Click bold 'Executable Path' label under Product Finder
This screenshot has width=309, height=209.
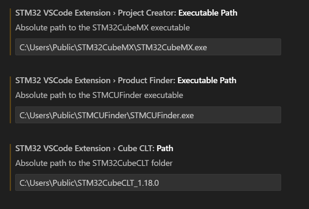point(207,80)
